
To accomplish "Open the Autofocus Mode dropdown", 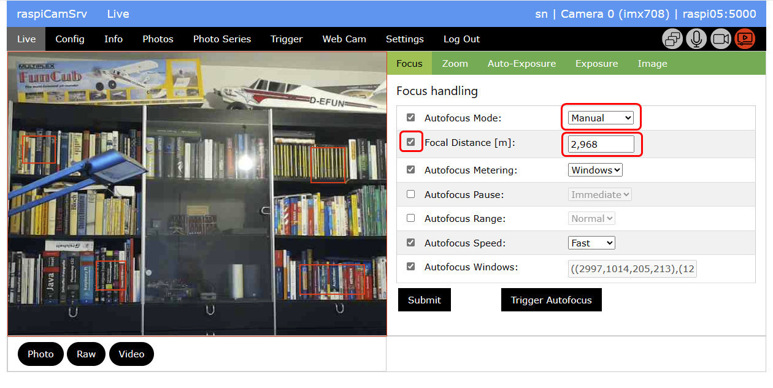I will (x=601, y=118).
